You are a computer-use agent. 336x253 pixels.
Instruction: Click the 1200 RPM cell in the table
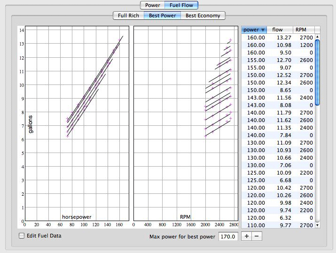306,45
